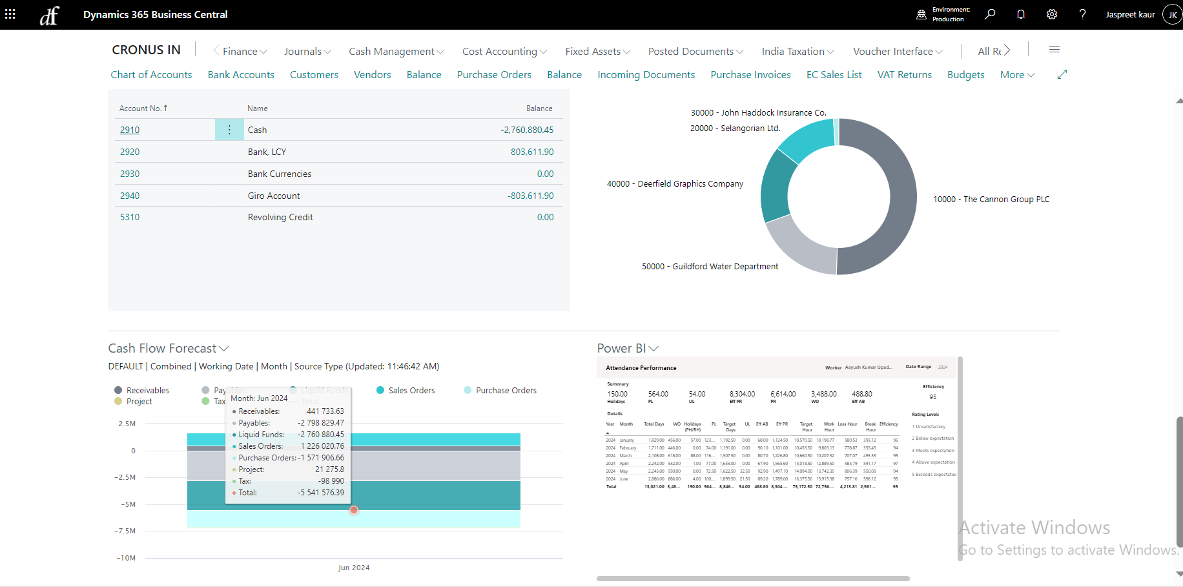Click the search magnifier icon
The image size is (1183, 587).
click(990, 14)
